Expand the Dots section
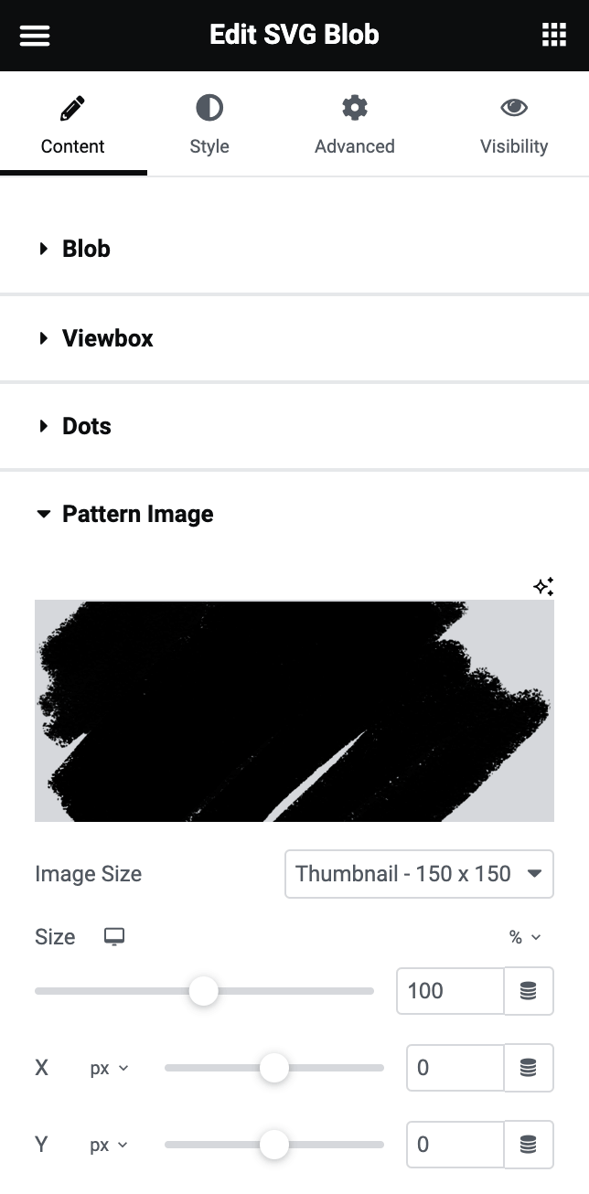The height and width of the screenshot is (1194, 589). tap(86, 426)
